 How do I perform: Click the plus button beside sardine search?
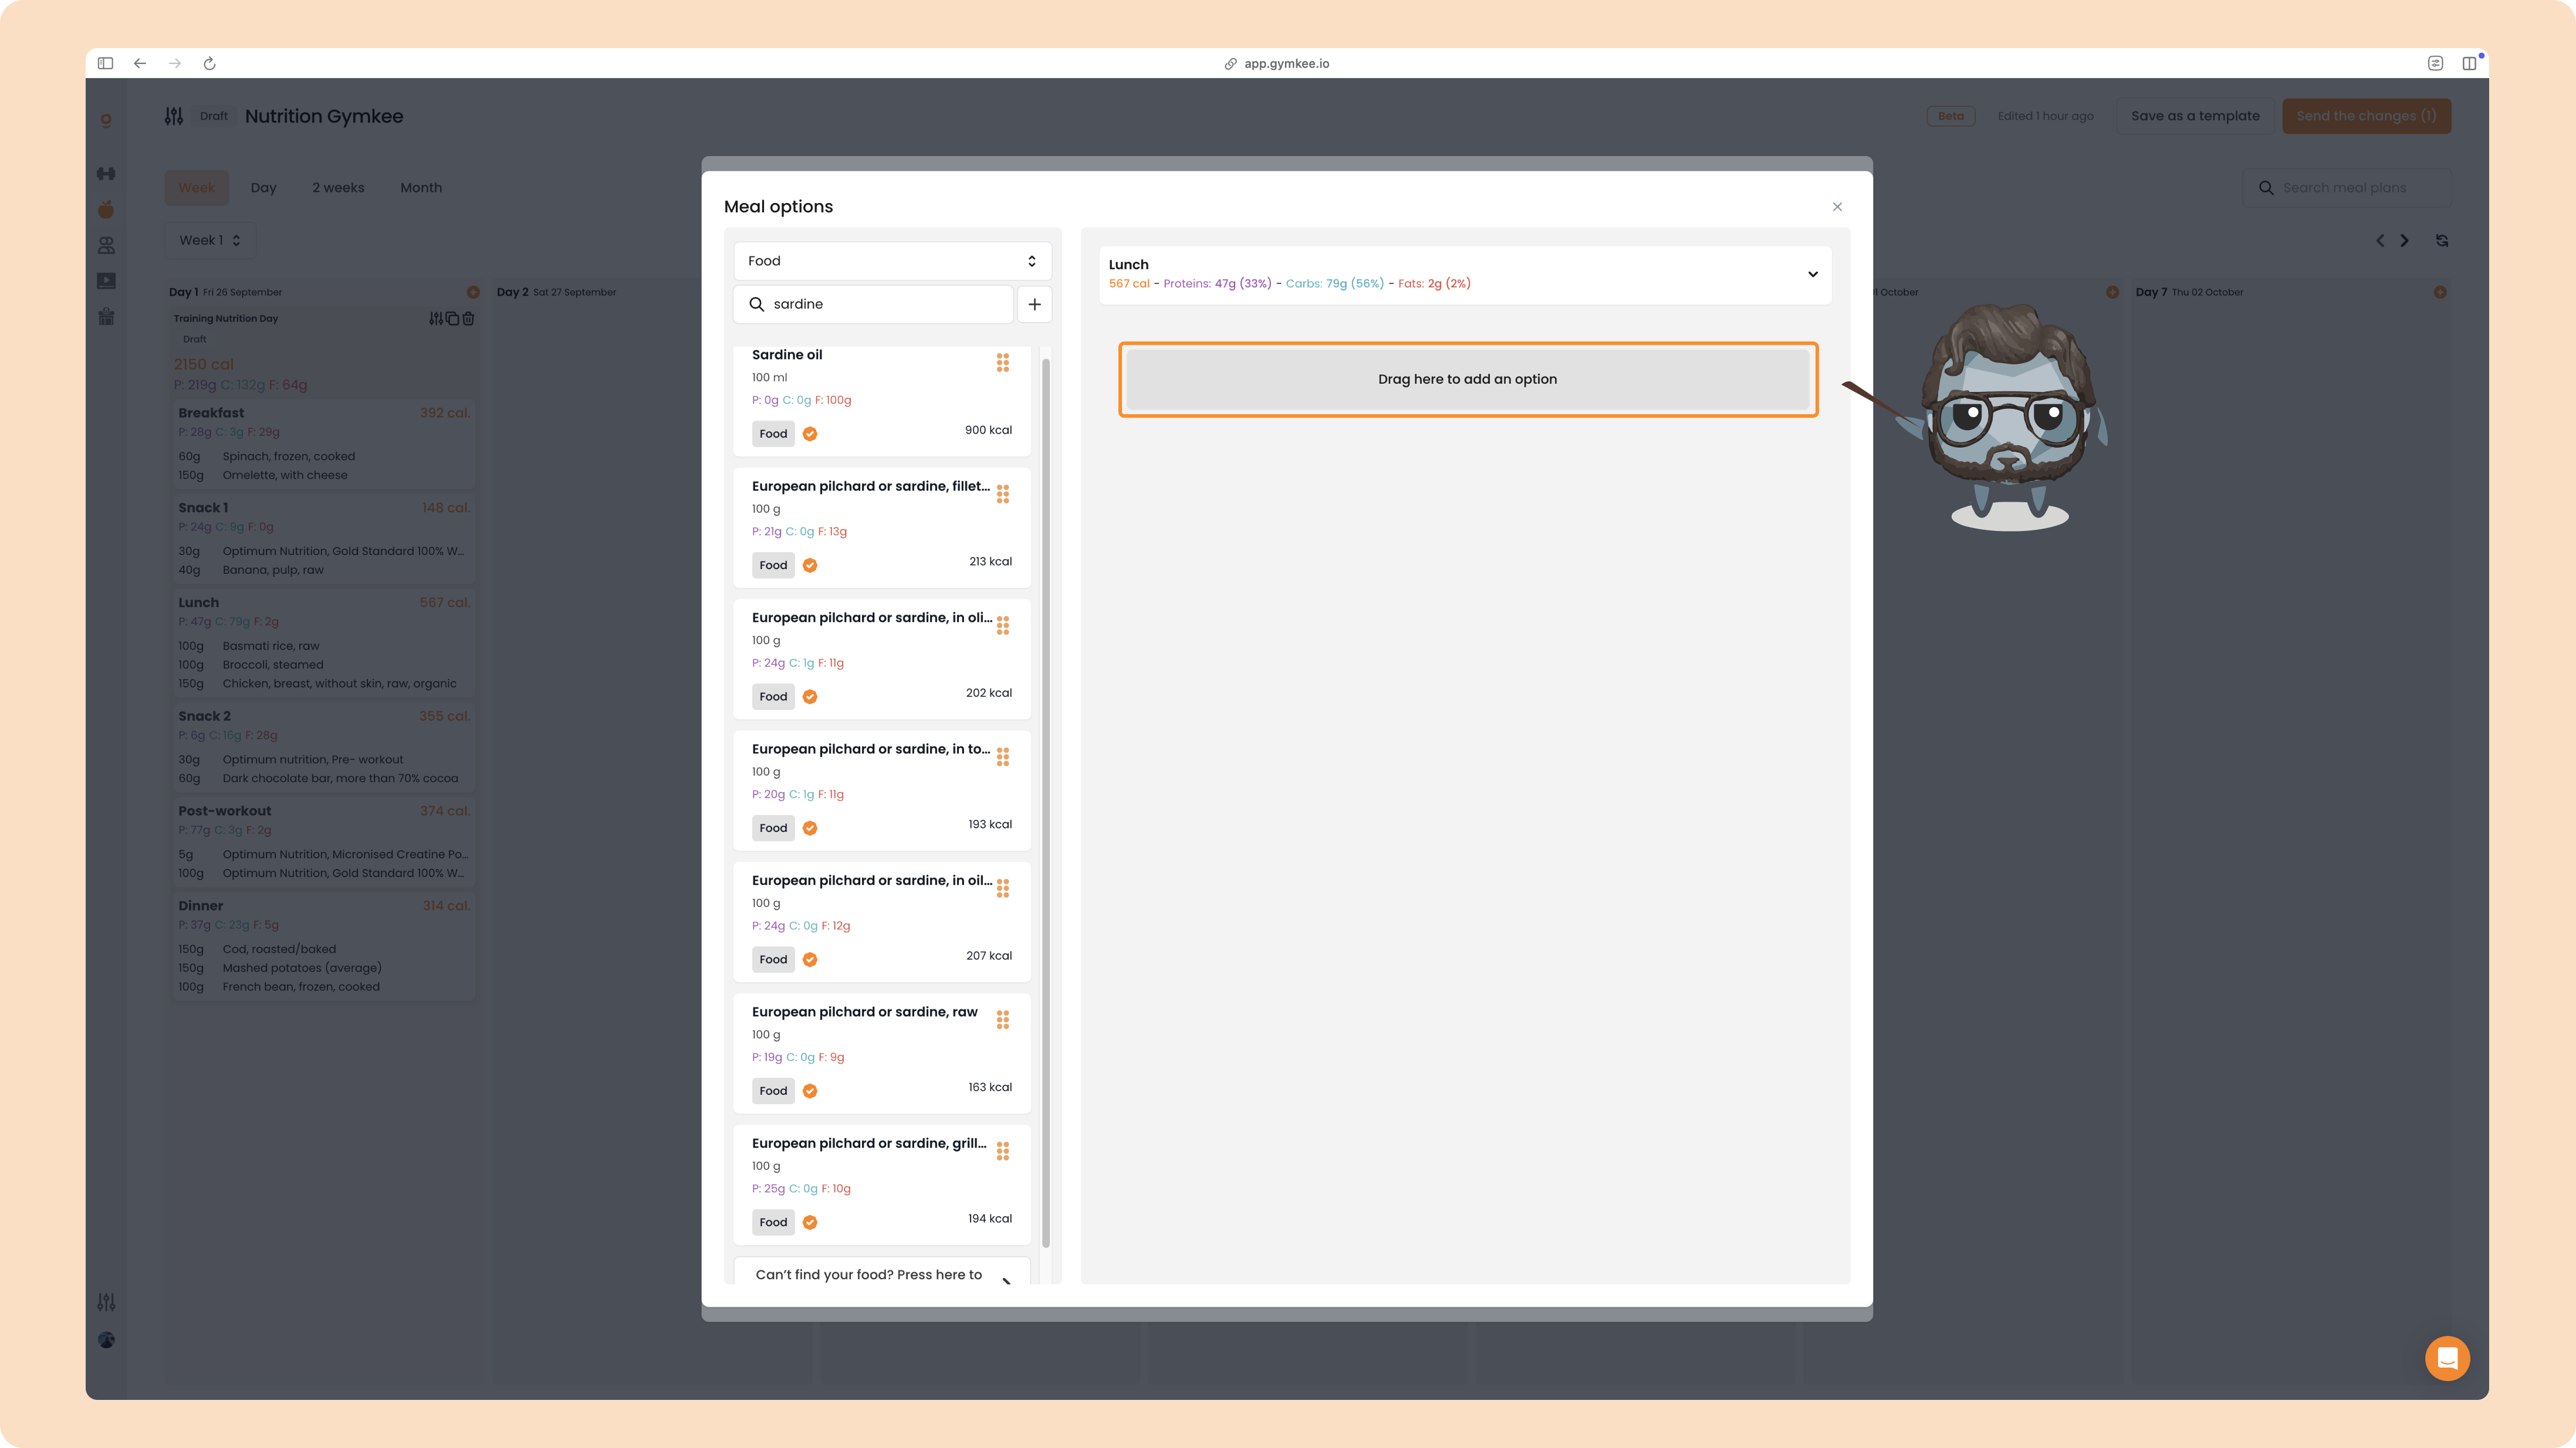click(1034, 304)
